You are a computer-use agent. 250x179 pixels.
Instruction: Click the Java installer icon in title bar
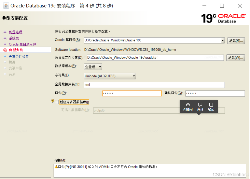6,6
